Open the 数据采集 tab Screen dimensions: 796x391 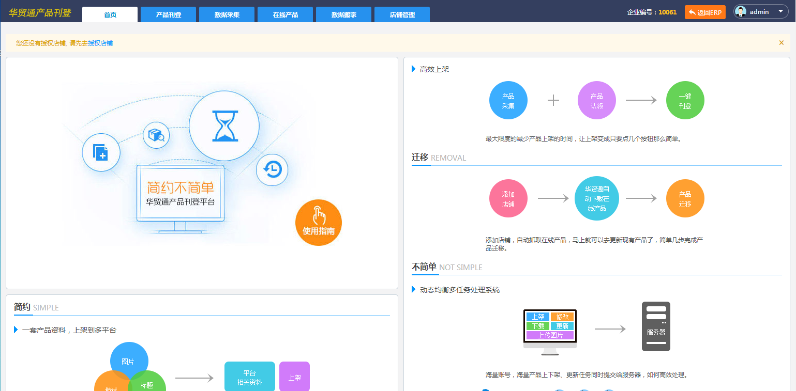click(227, 14)
